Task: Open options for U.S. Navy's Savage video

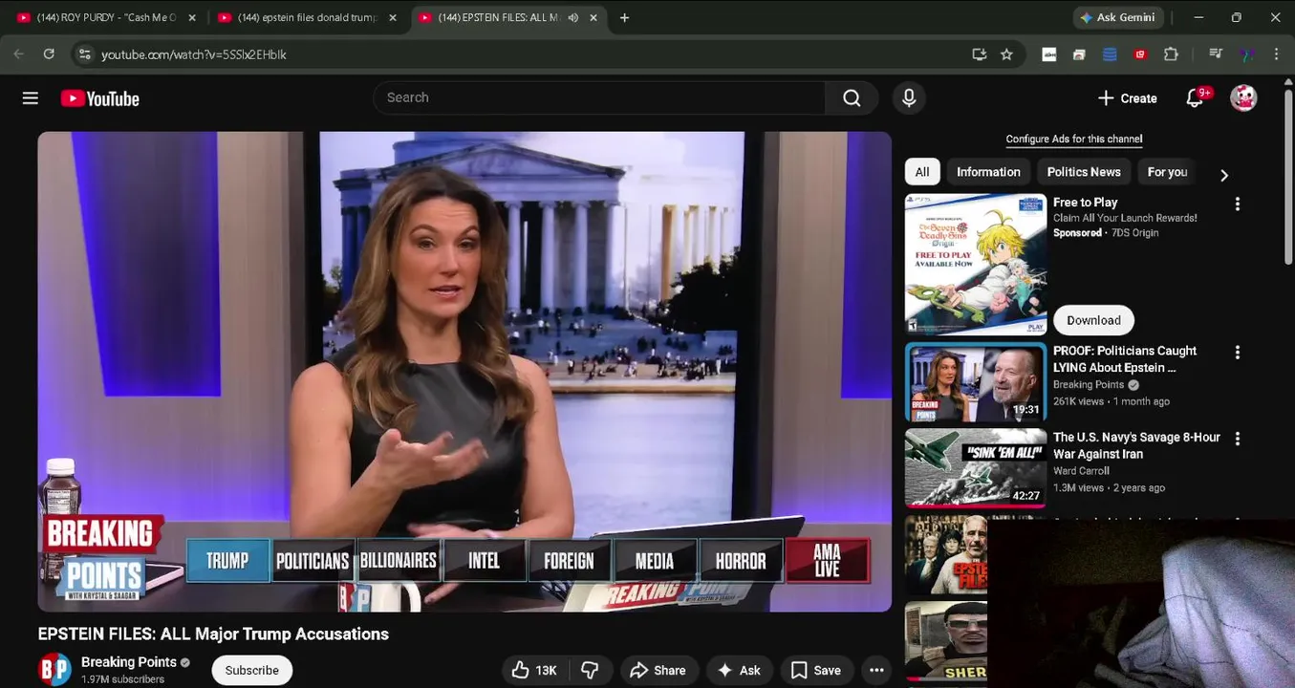Action: pyautogui.click(x=1238, y=439)
